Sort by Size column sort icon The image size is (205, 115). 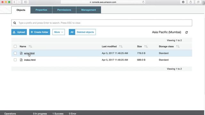[146, 46]
